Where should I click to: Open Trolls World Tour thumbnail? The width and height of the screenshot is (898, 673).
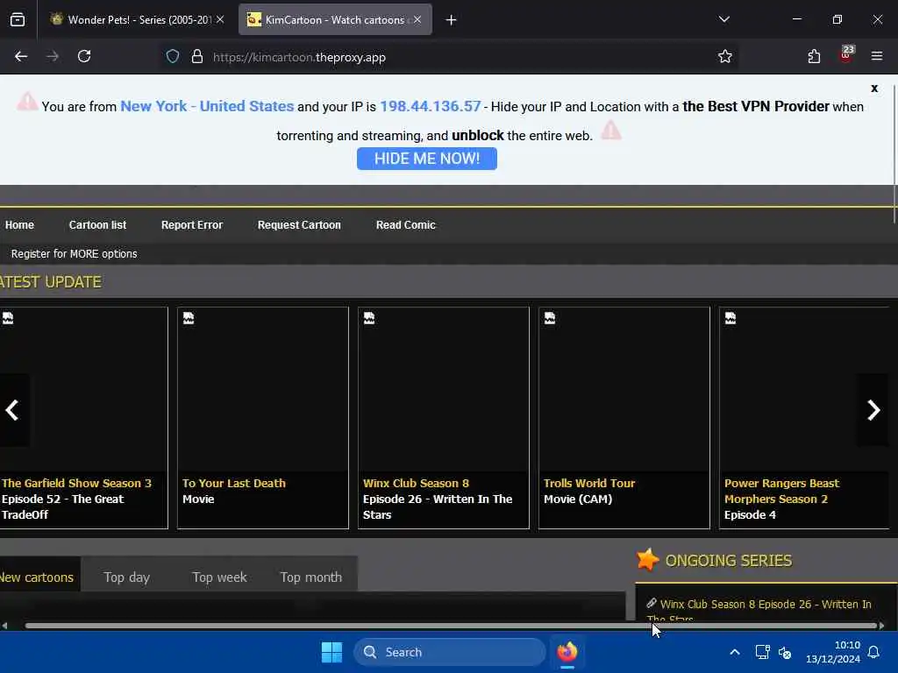point(624,389)
